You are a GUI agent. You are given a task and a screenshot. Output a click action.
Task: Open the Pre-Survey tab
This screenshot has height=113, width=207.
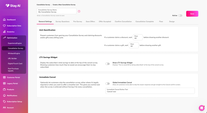coord(78,21)
